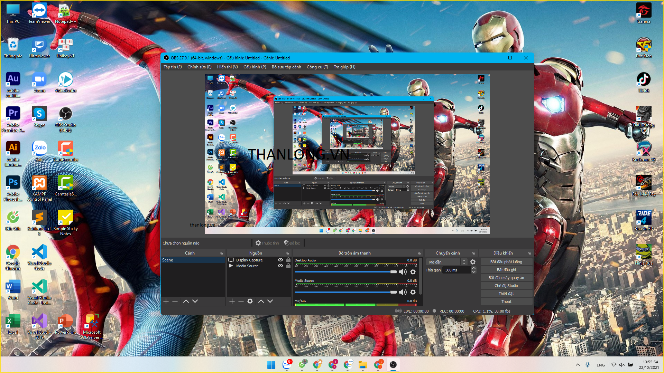Move source down with arrow icon
The width and height of the screenshot is (664, 373).
pos(270,301)
